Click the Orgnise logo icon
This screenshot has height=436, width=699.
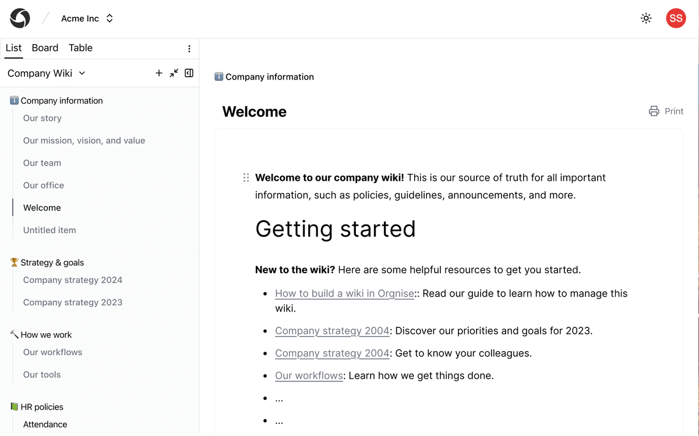[20, 19]
